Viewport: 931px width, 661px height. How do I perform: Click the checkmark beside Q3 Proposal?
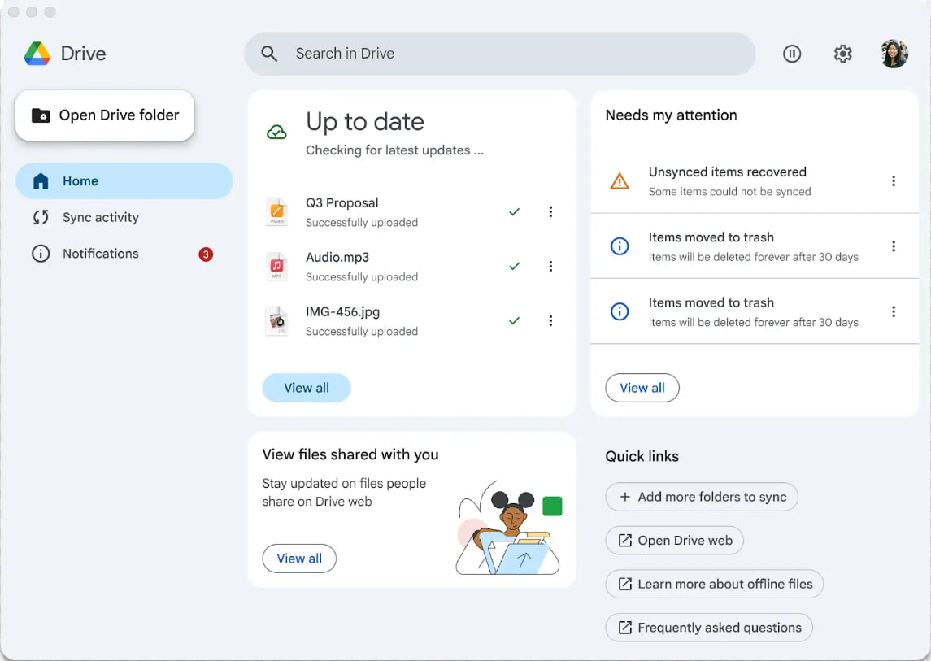click(x=514, y=211)
